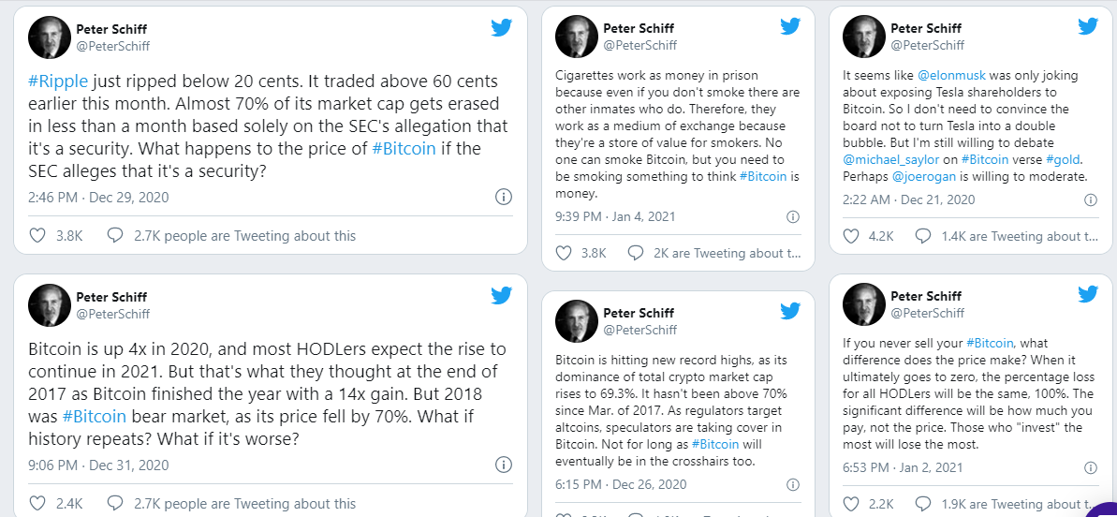1117x517 pixels.
Task: Open info icon on Ripple tweet
Action: pyautogui.click(x=503, y=196)
